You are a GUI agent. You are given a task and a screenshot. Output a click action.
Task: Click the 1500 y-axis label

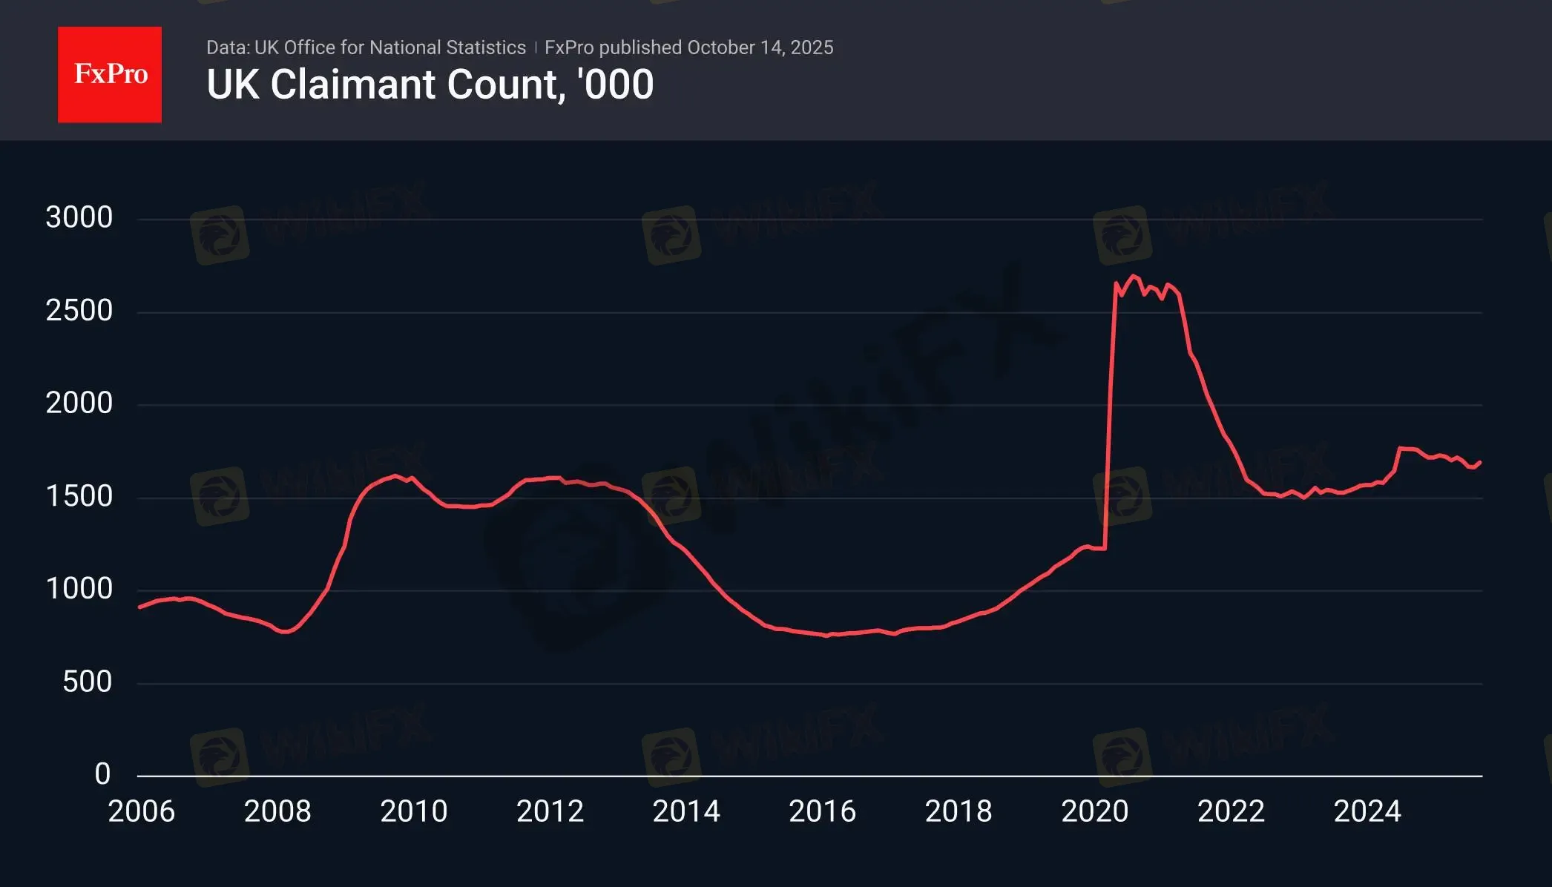coord(79,496)
